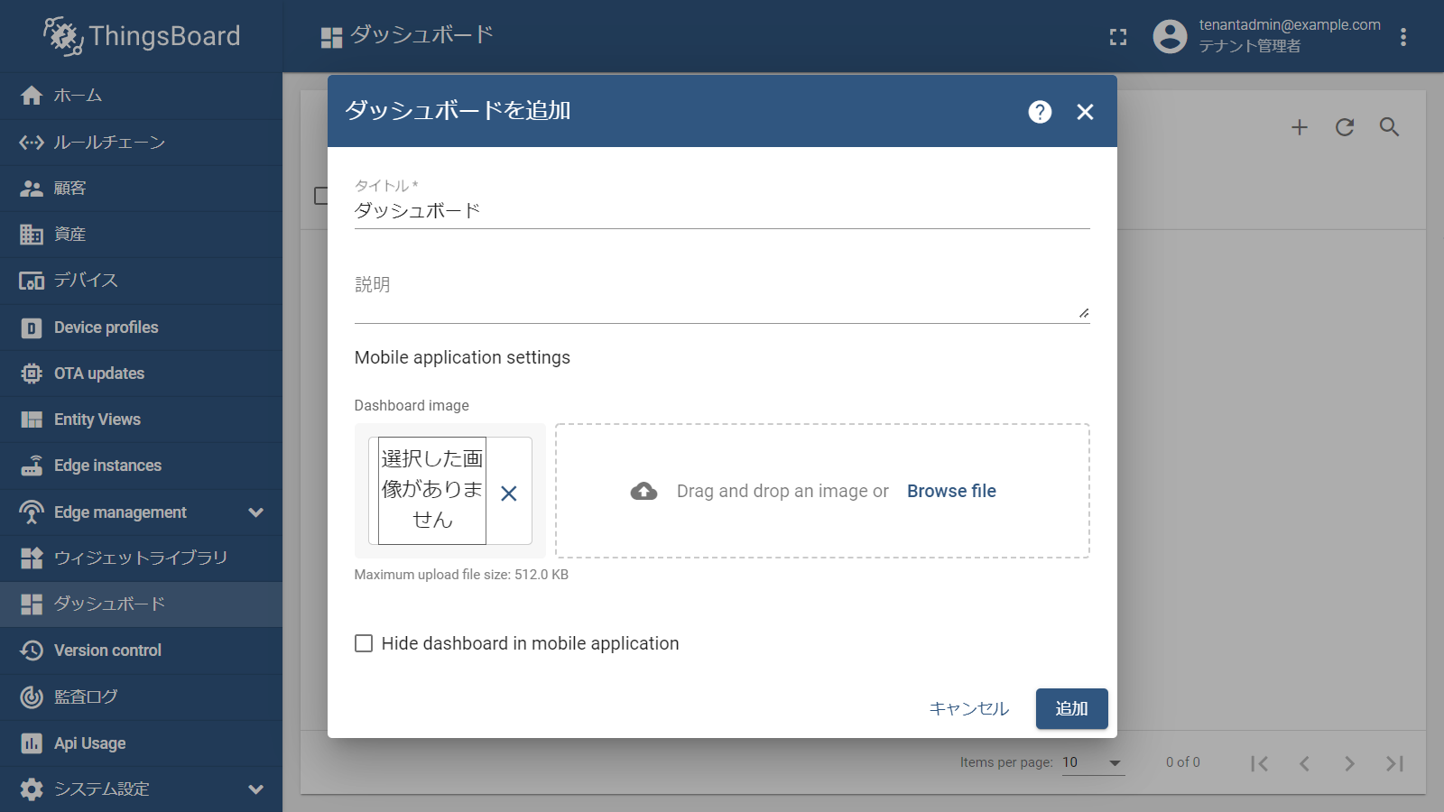
Task: Open the Entity Views panel icon
Action: [32, 419]
